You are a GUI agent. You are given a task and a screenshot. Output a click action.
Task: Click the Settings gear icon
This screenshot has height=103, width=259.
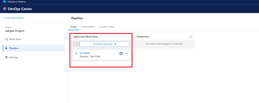6,57
